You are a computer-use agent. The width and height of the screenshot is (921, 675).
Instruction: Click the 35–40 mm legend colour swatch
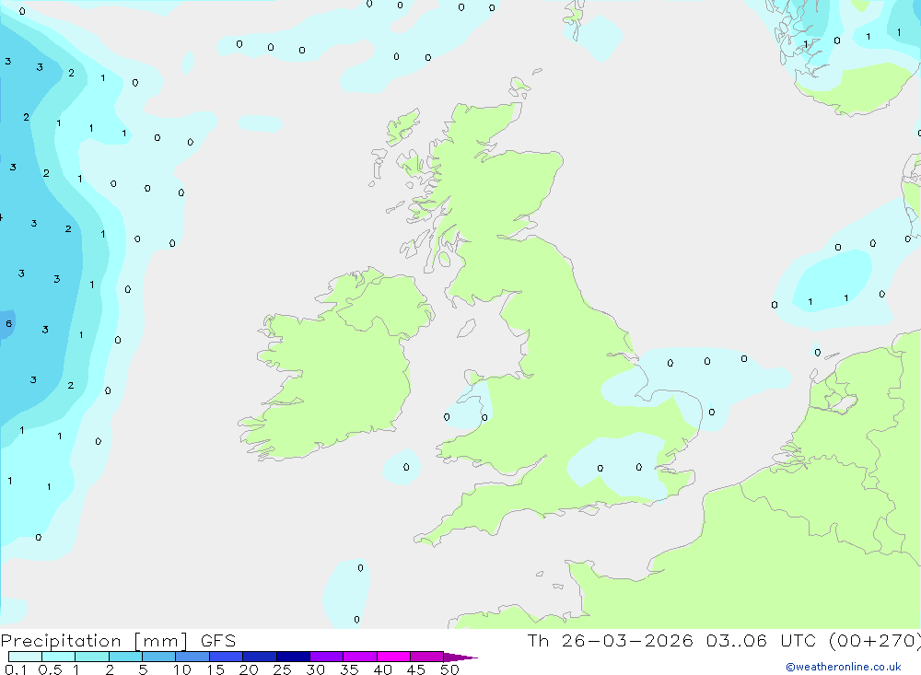coord(360,657)
